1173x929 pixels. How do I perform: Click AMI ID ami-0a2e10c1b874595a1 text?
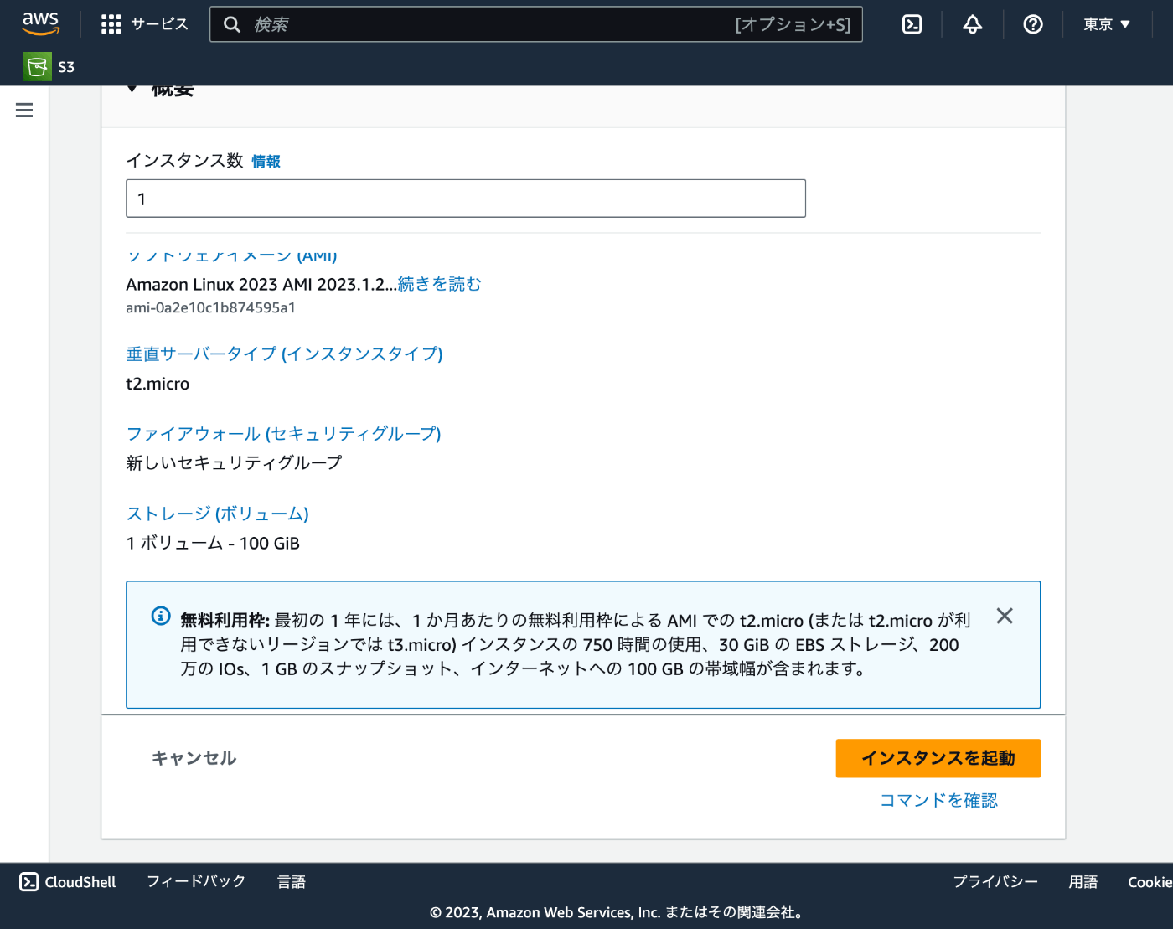tap(210, 307)
